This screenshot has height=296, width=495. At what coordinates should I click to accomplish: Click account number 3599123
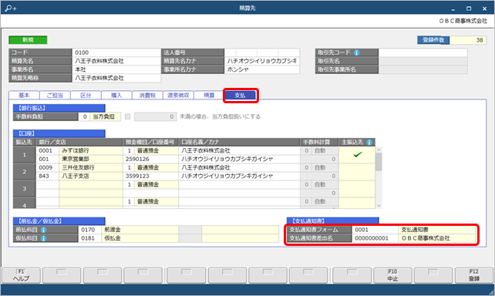tap(150, 176)
